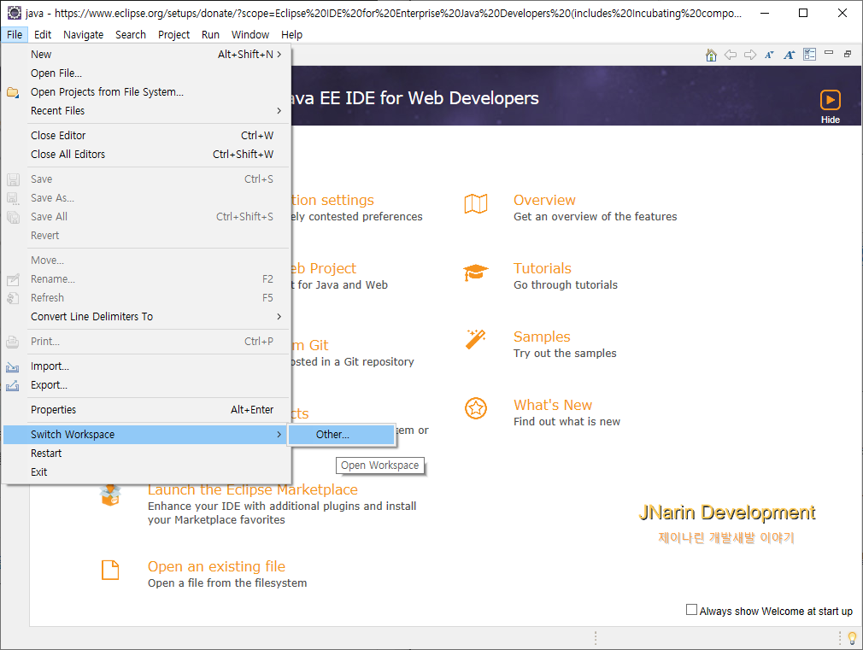863x650 pixels.
Task: Click the light bulb tip icon
Action: 852,638
